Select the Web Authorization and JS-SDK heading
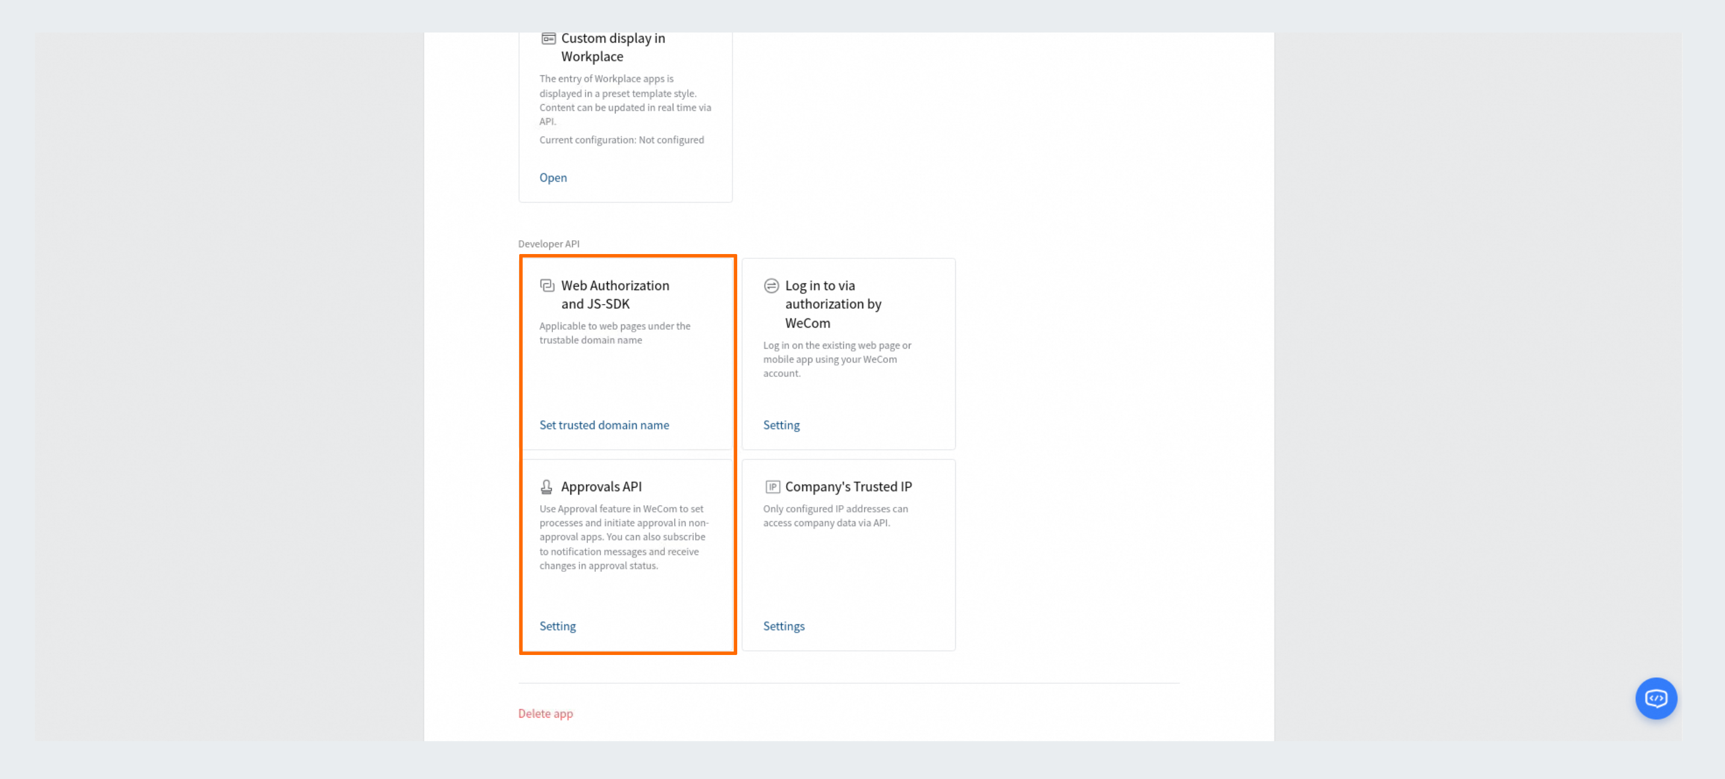Viewport: 1725px width, 779px height. (615, 294)
